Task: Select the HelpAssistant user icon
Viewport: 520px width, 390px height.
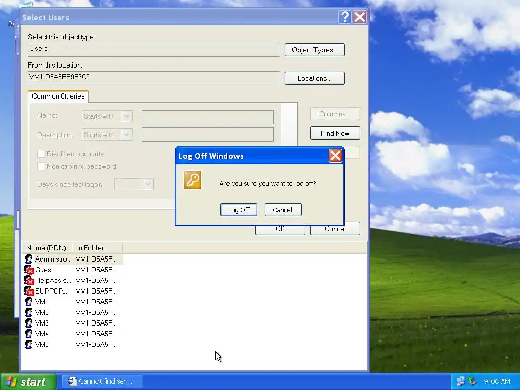Action: (x=29, y=280)
